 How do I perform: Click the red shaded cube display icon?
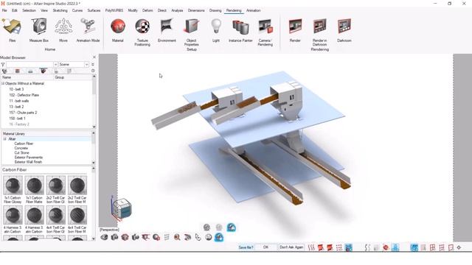pyautogui.click(x=125, y=237)
